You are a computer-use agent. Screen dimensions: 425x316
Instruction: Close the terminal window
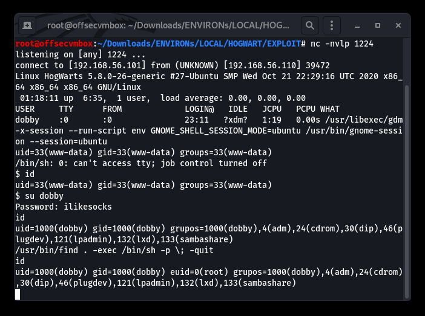(x=398, y=25)
